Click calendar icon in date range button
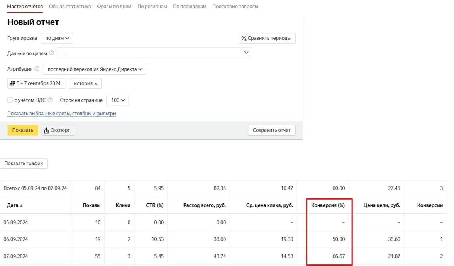 click(12, 83)
